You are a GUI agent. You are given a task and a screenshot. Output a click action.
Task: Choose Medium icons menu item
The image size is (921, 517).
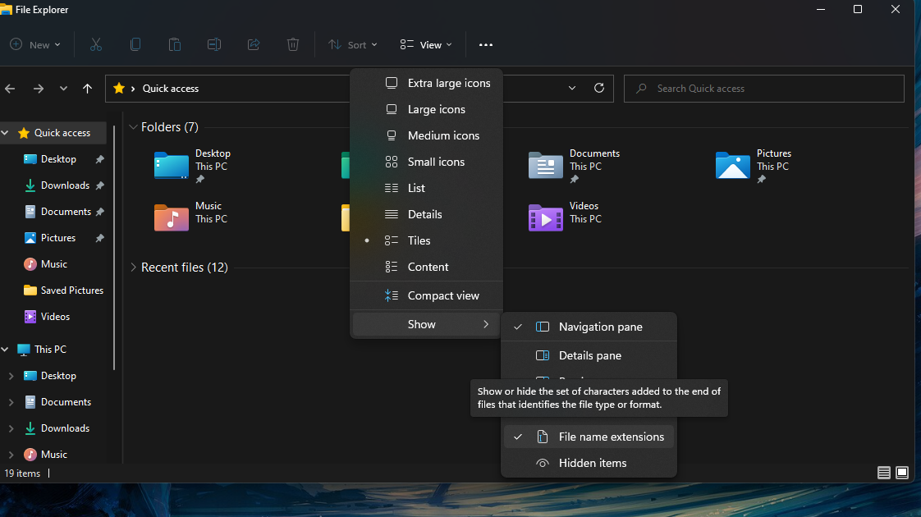426,135
